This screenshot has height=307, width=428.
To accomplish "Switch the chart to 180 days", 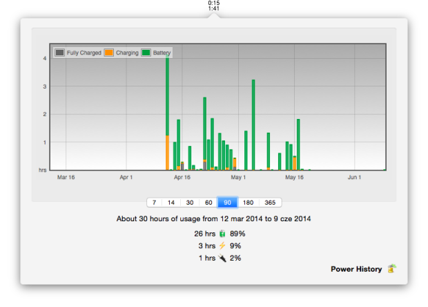I will (x=248, y=203).
